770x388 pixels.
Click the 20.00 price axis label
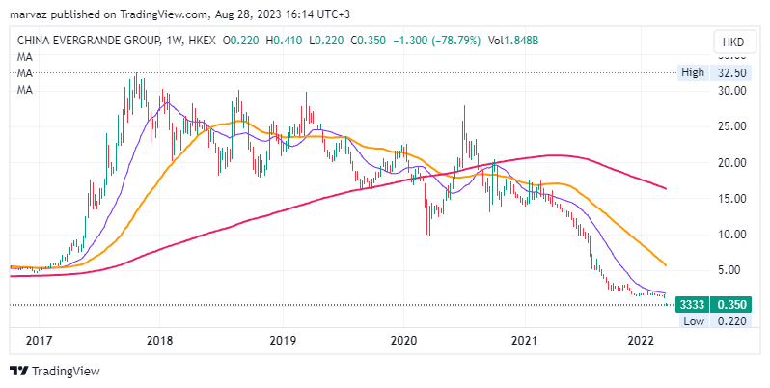point(731,162)
